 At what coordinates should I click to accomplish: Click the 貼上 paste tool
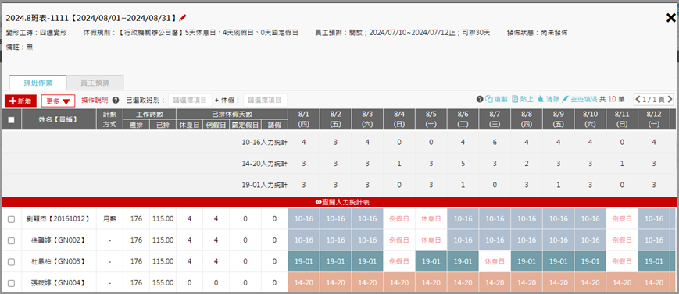(523, 99)
